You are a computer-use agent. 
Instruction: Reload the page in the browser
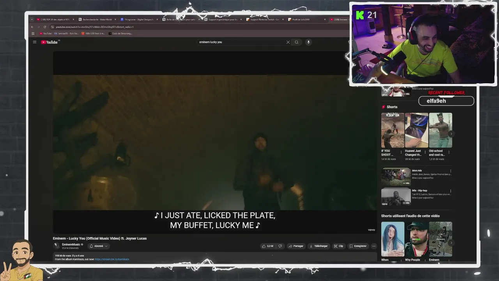click(x=45, y=27)
